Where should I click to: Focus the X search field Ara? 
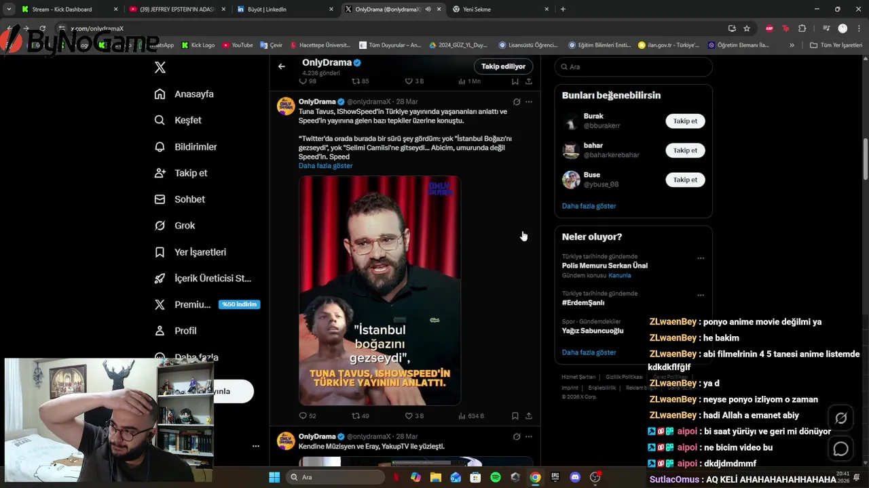[x=633, y=66]
